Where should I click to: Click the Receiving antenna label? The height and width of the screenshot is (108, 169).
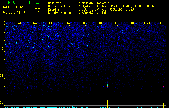[x=62, y=13]
